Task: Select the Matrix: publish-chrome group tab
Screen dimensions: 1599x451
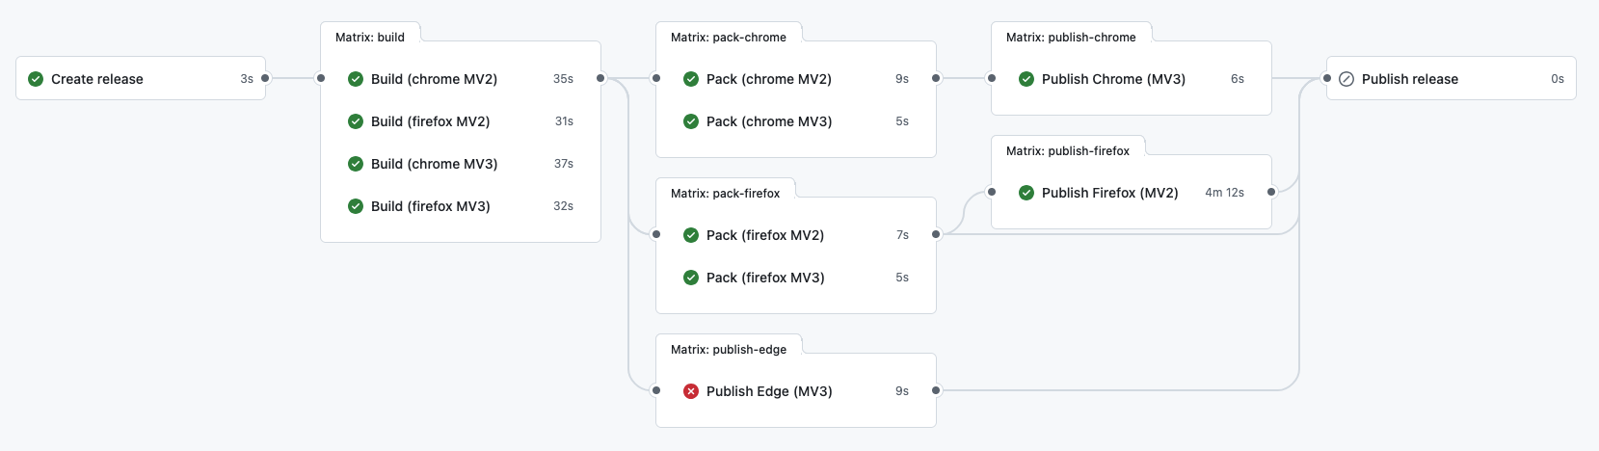Action: click(1071, 37)
